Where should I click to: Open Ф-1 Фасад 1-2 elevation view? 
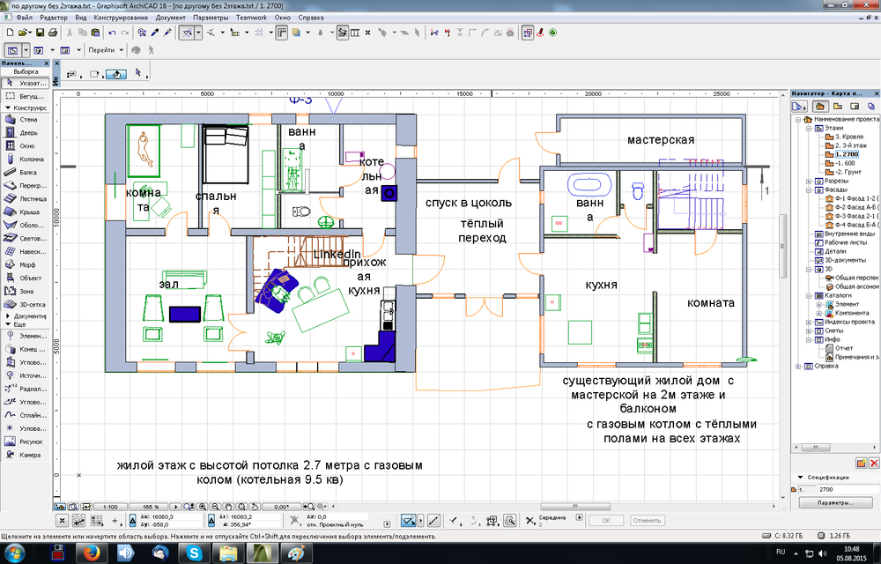coord(850,198)
